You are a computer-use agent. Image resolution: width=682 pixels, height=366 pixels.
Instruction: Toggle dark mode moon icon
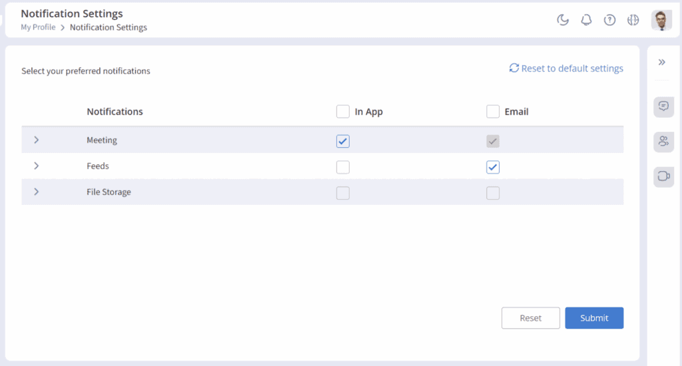point(563,20)
